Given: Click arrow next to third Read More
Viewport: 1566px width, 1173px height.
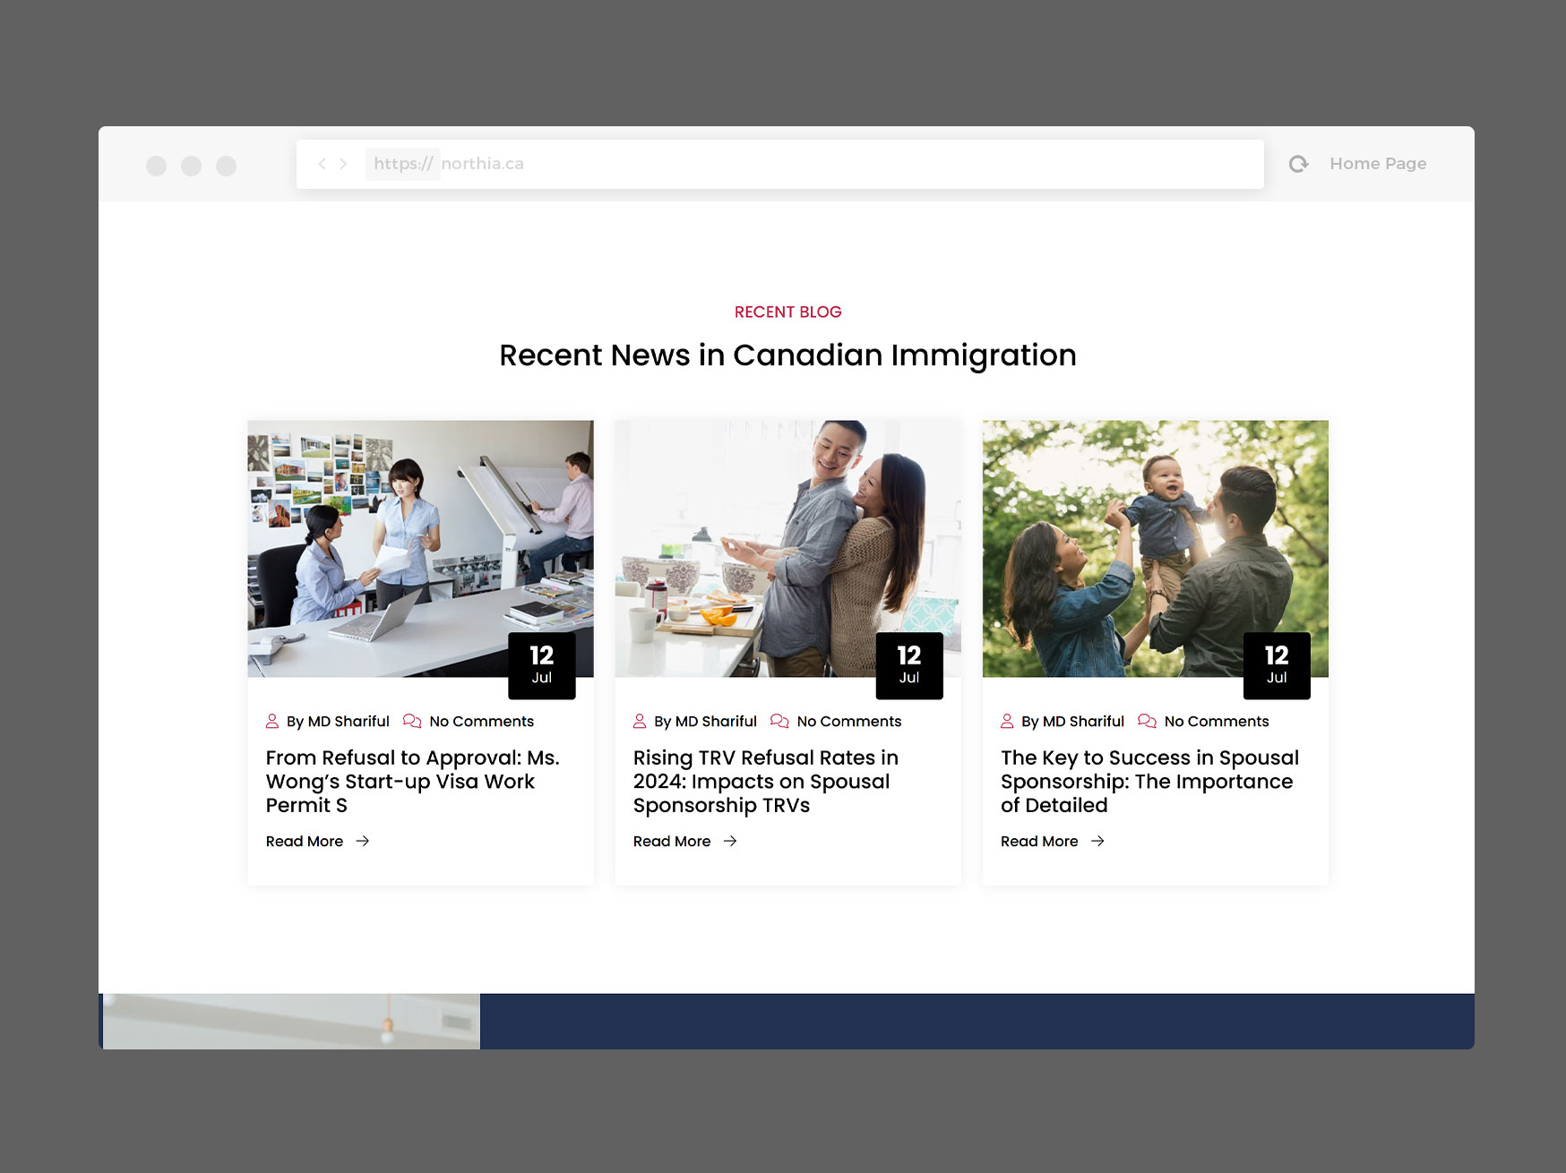Looking at the screenshot, I should click(1097, 841).
